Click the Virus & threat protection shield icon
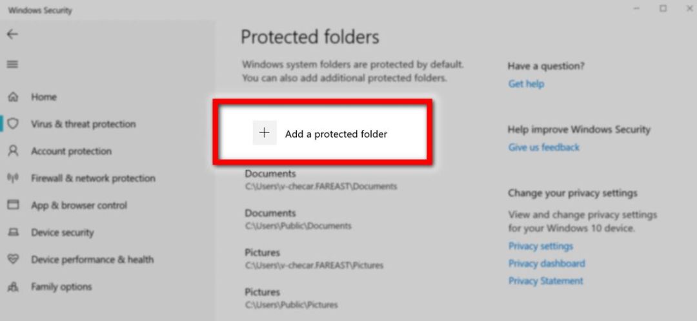Screen dimensions: 697x321 (x=12, y=124)
